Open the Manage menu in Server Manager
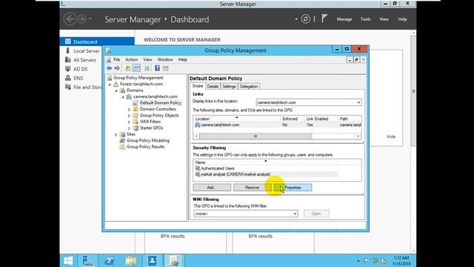Screen dimensions: 474x267 coord(344,19)
